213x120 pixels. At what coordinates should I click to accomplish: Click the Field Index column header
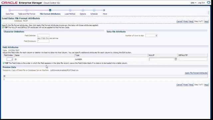8,55
